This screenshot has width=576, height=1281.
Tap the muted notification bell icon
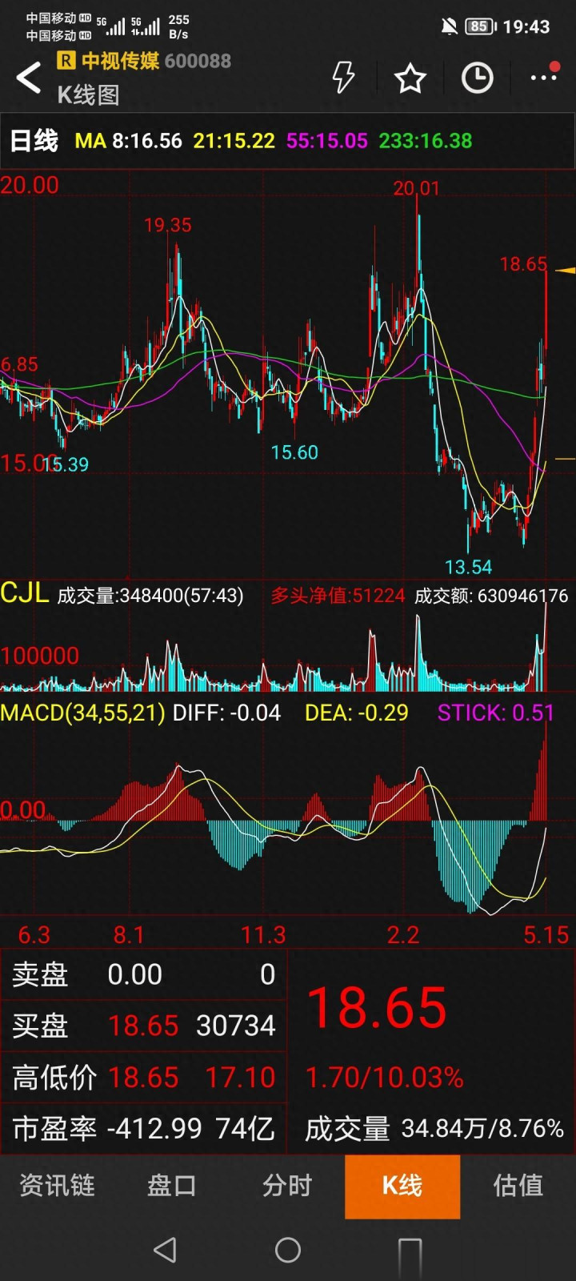point(449,26)
